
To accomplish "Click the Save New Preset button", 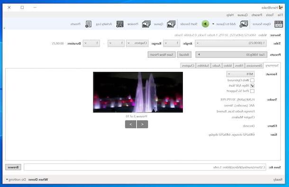I will [162, 55].
